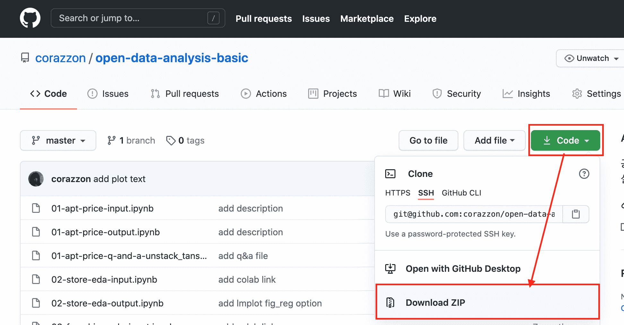The image size is (624, 325).
Task: Switch to the repository Pull requests tab
Action: click(185, 94)
